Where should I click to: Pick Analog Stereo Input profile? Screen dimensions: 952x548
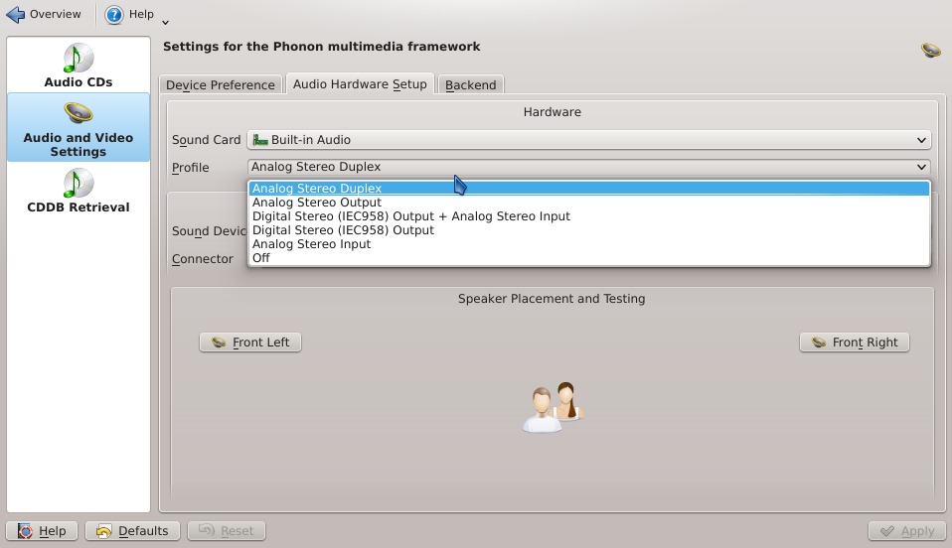pyautogui.click(x=589, y=244)
